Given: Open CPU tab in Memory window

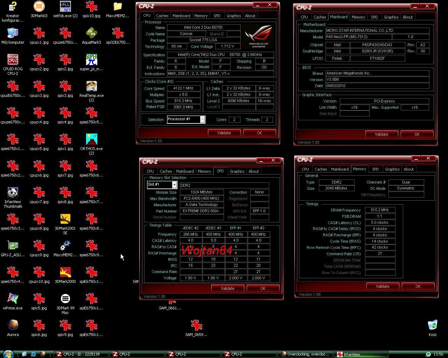Looking at the screenshot, I should tap(305, 169).
